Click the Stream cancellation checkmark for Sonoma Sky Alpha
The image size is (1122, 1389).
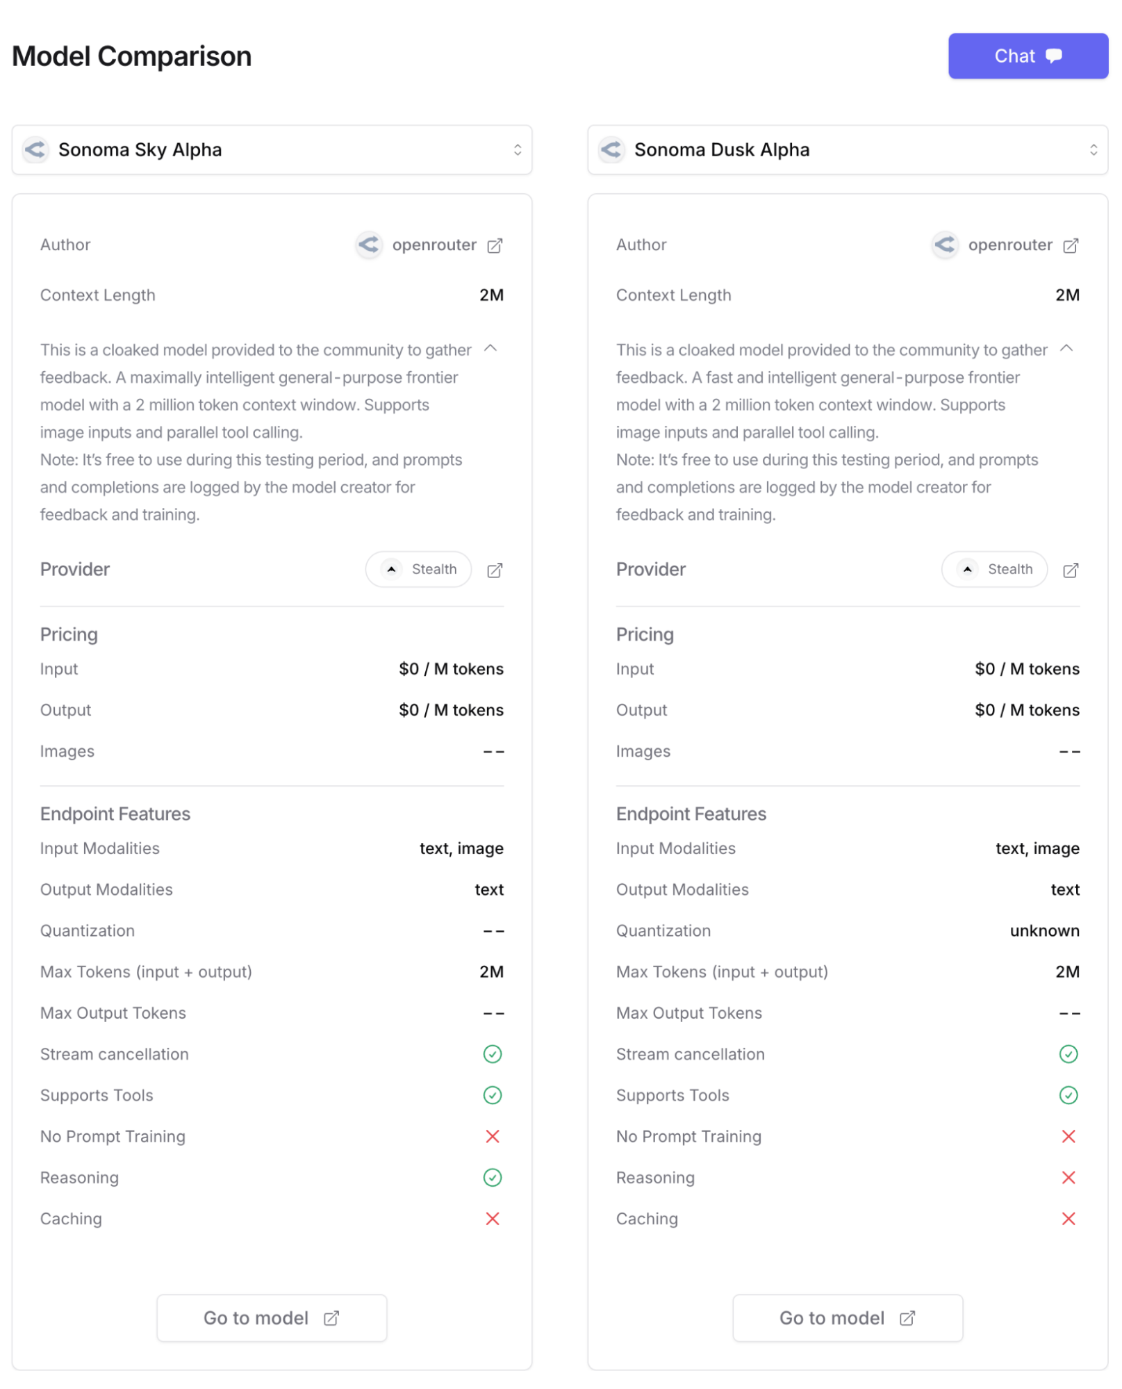point(493,1054)
